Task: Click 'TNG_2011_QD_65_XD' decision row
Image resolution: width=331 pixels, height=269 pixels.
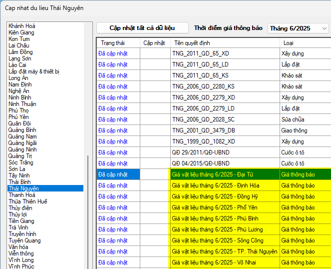Action: pos(225,53)
